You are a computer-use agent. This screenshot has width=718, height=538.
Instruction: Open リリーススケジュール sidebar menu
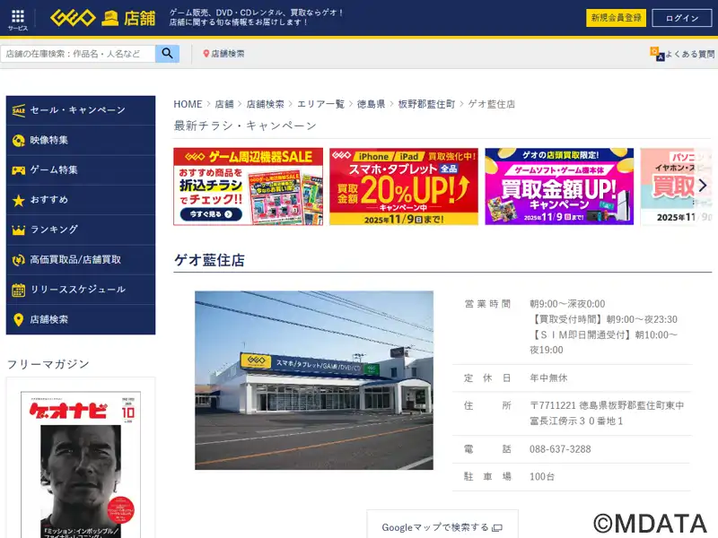(x=81, y=290)
